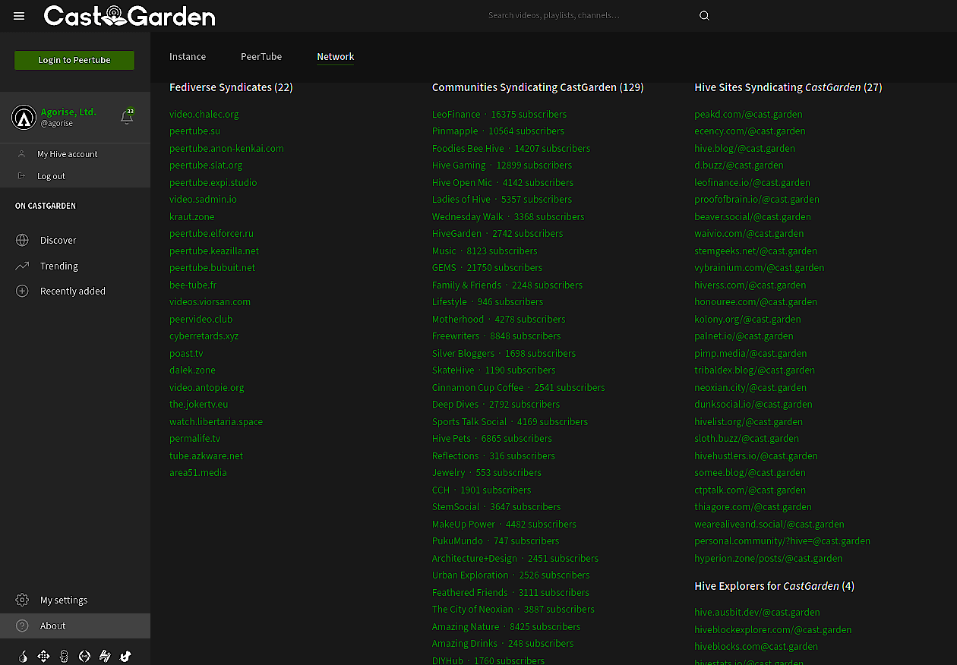Click the Agorise account avatar
This screenshot has width=957, height=665.
[x=24, y=117]
